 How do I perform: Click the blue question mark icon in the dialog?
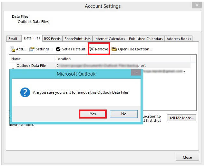pyautogui.click(x=25, y=92)
